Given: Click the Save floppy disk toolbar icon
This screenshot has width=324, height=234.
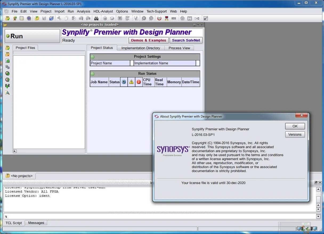Looking at the screenshot, I should pyautogui.click(x=44, y=18).
